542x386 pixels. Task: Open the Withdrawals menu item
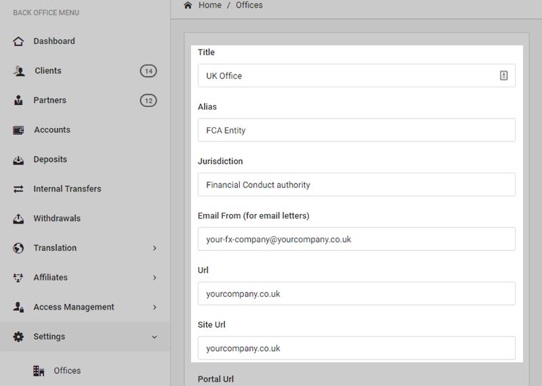click(x=57, y=219)
